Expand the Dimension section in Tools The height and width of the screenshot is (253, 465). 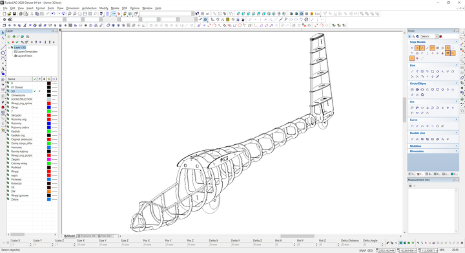point(457,151)
